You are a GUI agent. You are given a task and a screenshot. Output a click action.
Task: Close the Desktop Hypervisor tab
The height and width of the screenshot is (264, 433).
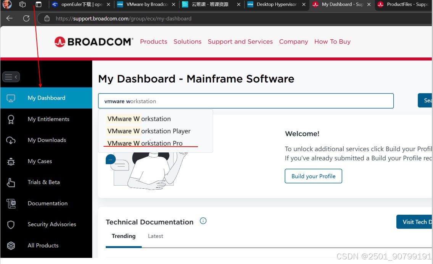[304, 5]
